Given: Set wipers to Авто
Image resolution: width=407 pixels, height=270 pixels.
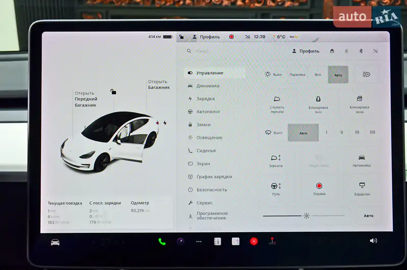Looking at the screenshot, I should [x=303, y=133].
